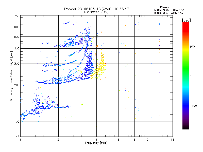Click the y-axis tick label '600'
203x152 pixels.
tap(17, 27)
